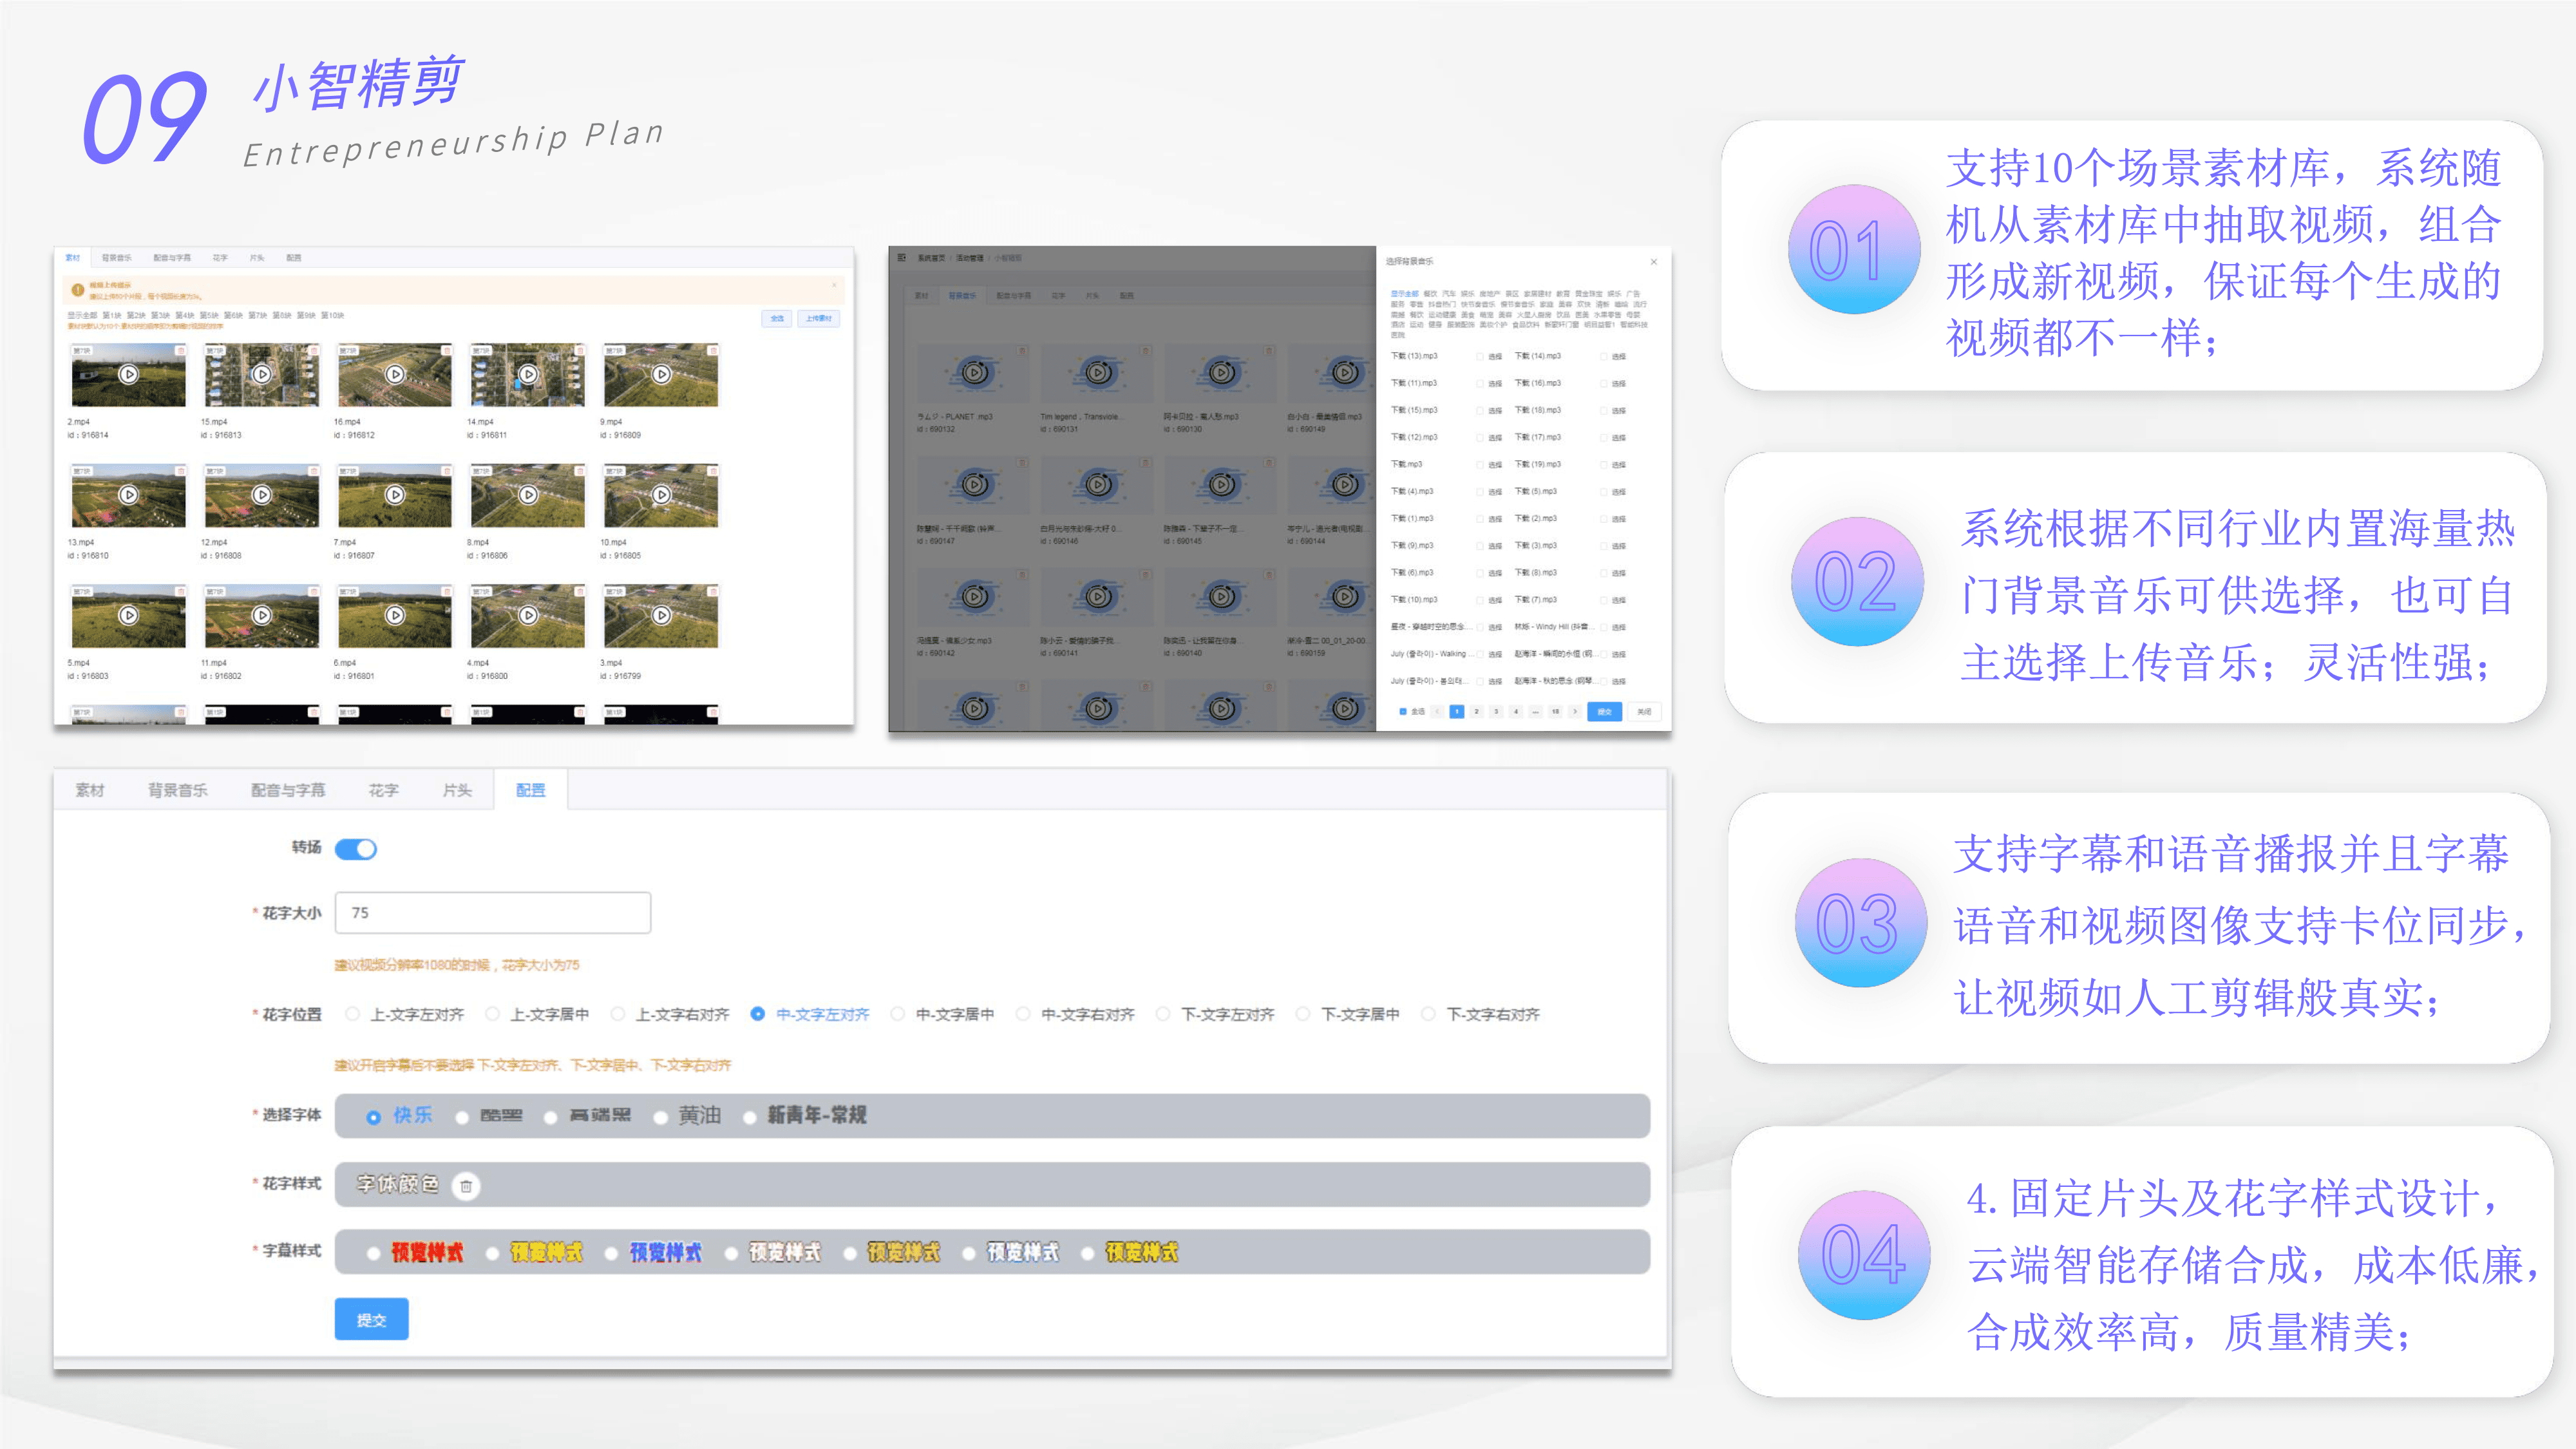
Task: Click the blue 提交 button in config form
Action: tap(371, 1320)
